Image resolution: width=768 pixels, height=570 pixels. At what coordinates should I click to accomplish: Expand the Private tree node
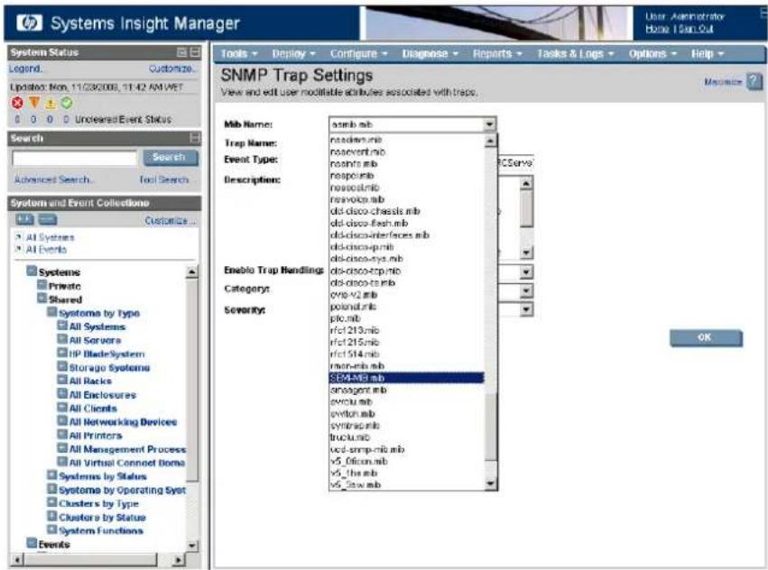point(42,285)
